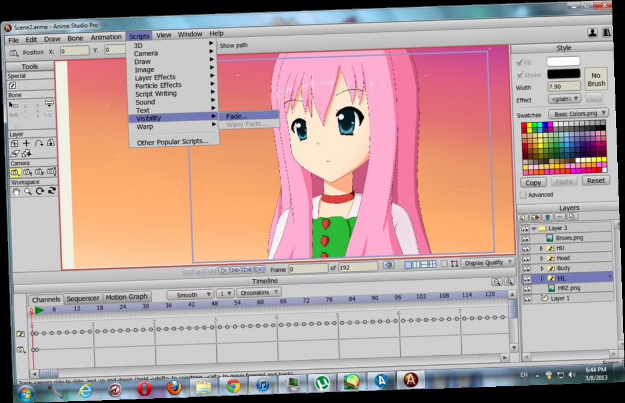Expand the Head layer group
Screen dimensions: 625x403
(542, 259)
